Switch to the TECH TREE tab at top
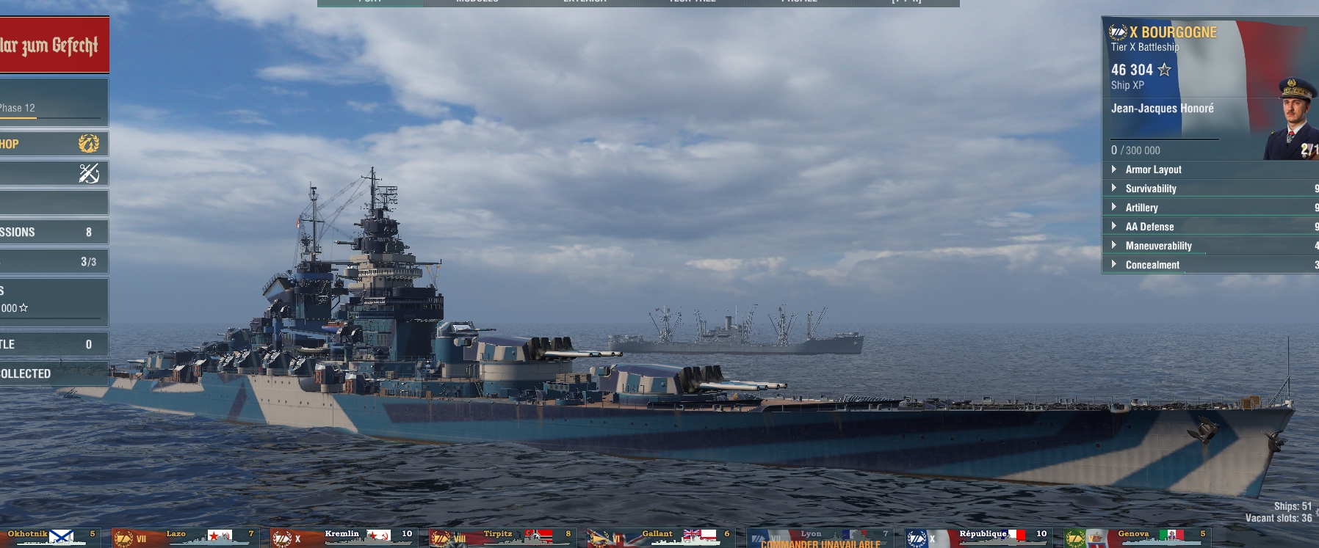 click(692, 3)
